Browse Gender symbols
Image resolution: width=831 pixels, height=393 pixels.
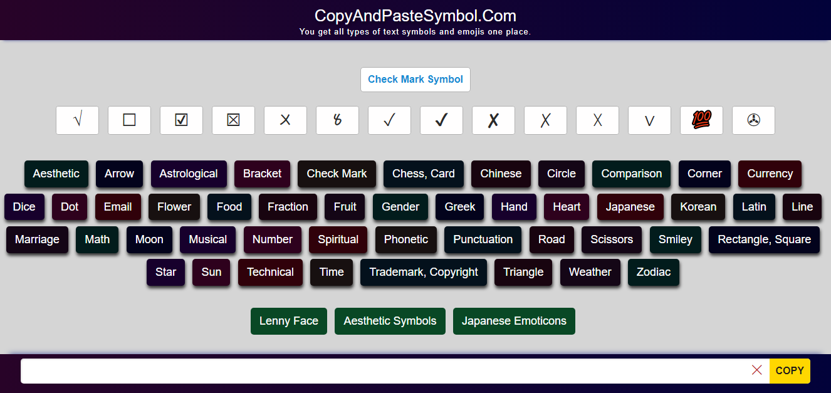tap(400, 207)
